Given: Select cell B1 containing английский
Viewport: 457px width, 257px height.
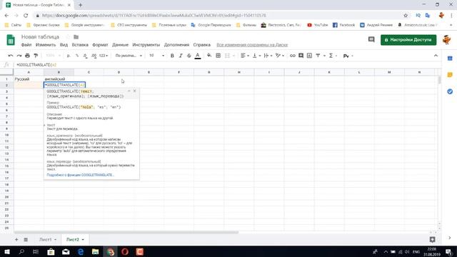Looking at the screenshot, I should point(59,79).
